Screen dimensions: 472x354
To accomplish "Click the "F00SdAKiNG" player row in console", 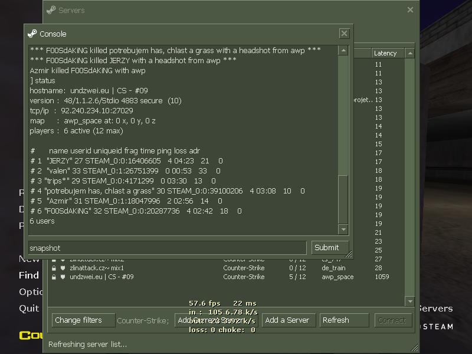I will [x=136, y=211].
